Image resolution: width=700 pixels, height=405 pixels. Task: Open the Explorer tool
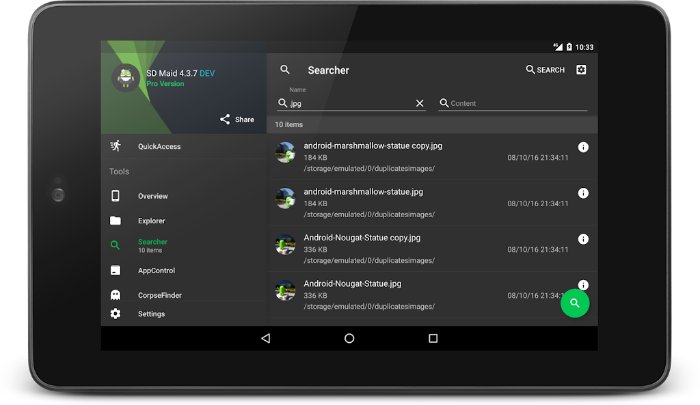point(151,221)
